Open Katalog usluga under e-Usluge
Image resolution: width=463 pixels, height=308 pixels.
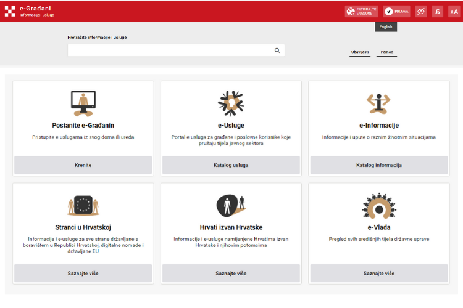[x=231, y=165]
